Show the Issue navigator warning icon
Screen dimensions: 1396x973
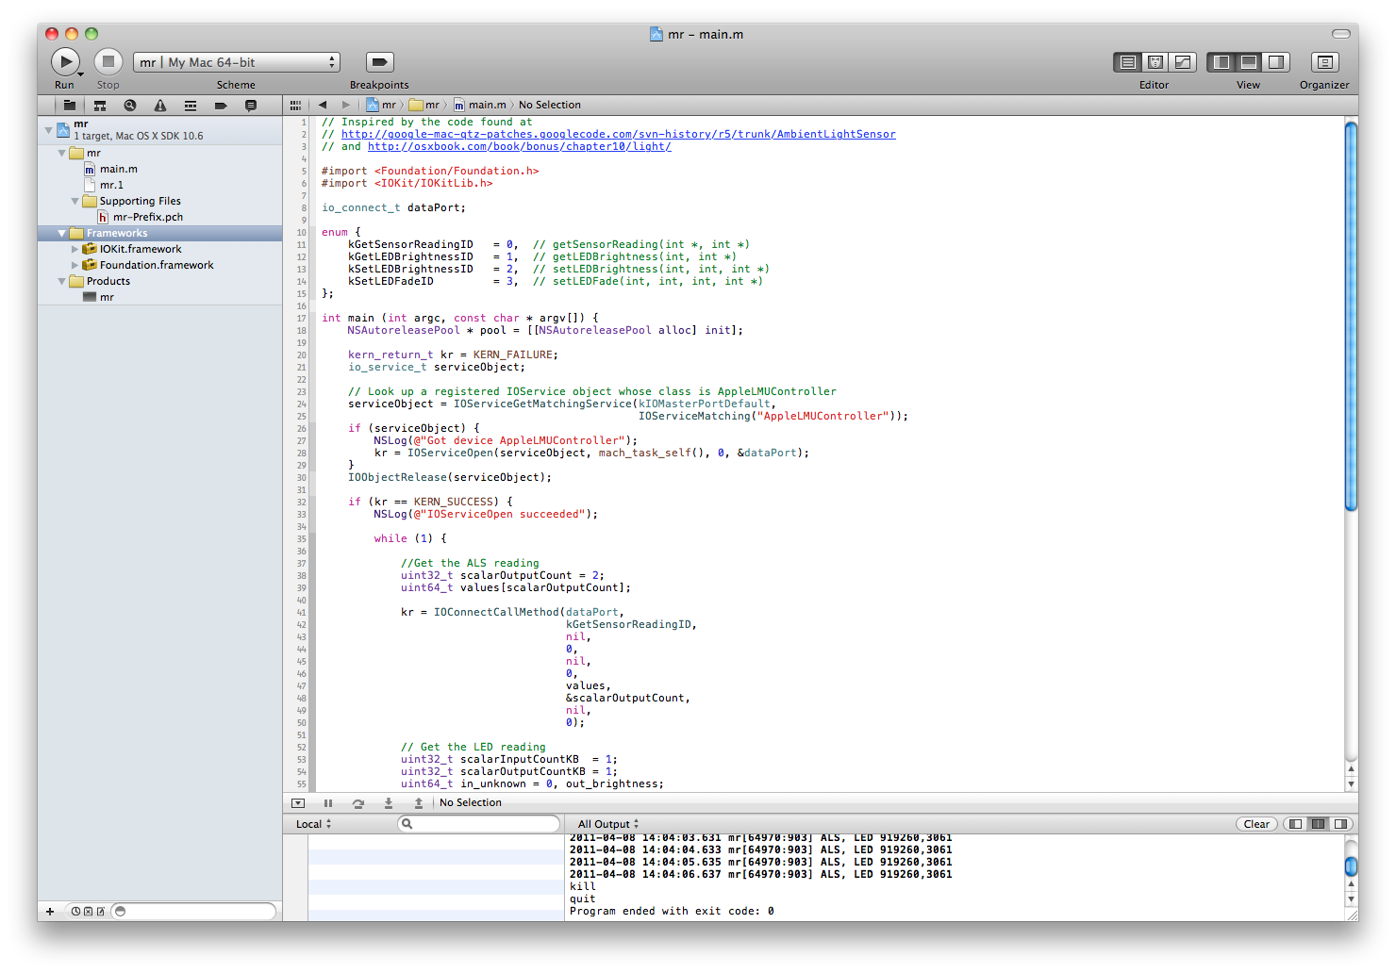(160, 106)
